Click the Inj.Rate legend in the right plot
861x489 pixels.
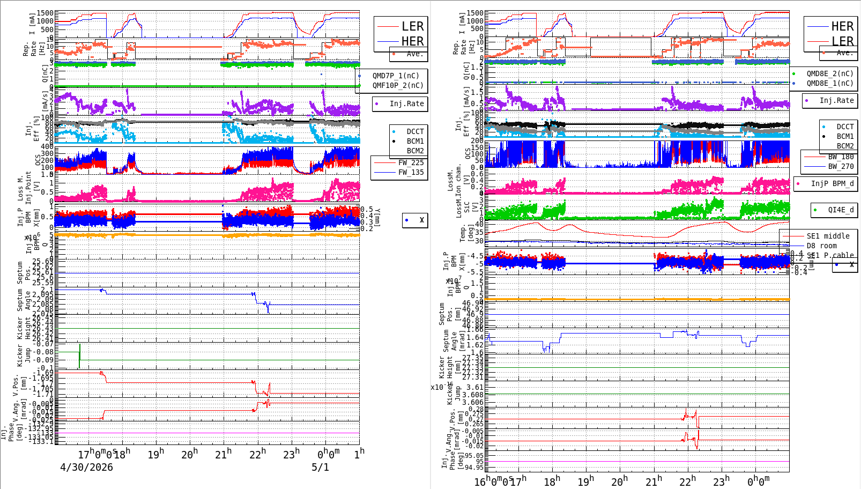[836, 100]
